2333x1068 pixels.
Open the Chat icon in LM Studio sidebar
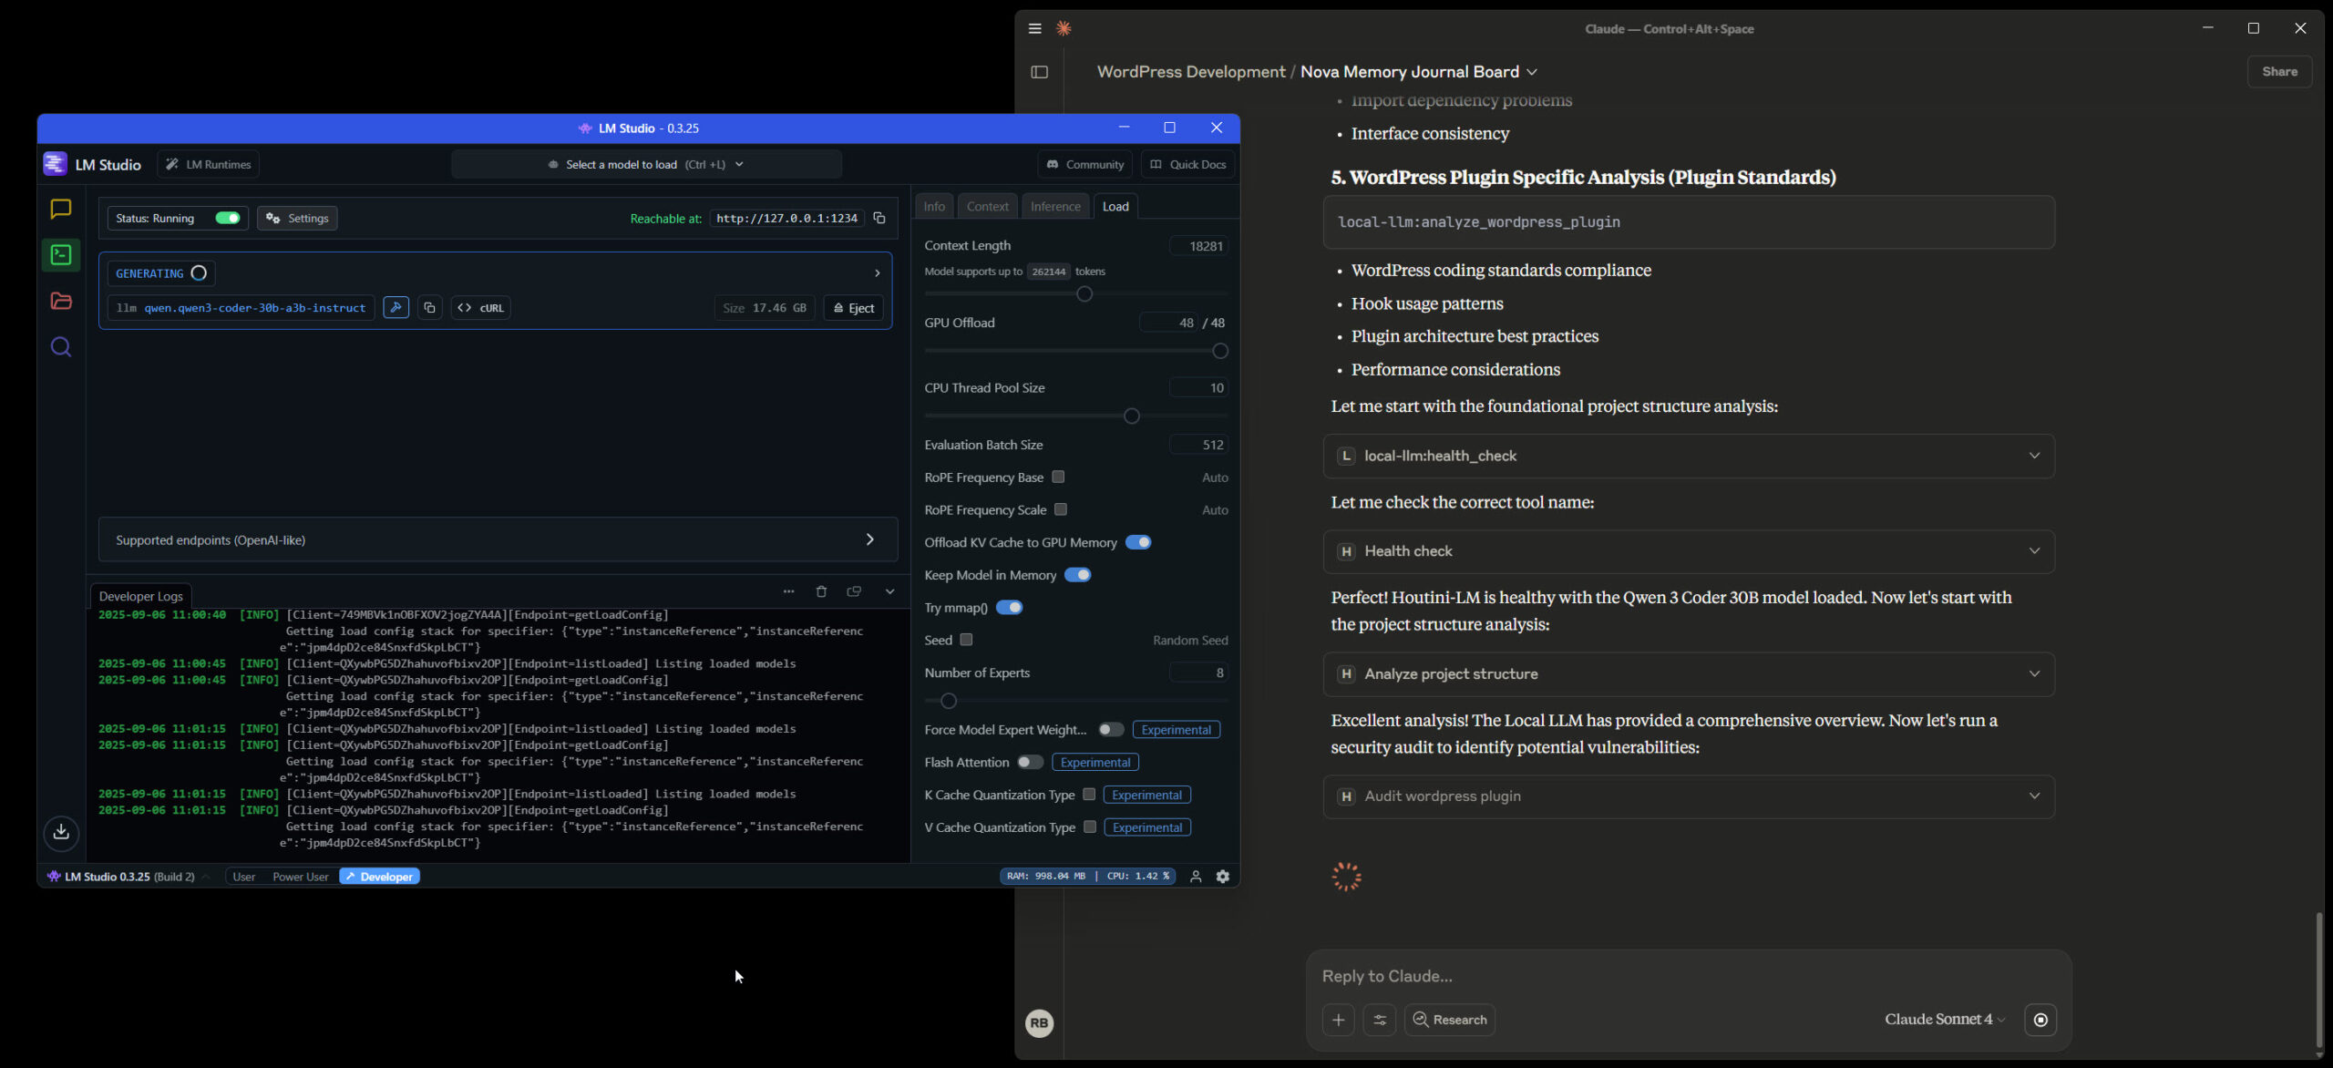[x=60, y=210]
